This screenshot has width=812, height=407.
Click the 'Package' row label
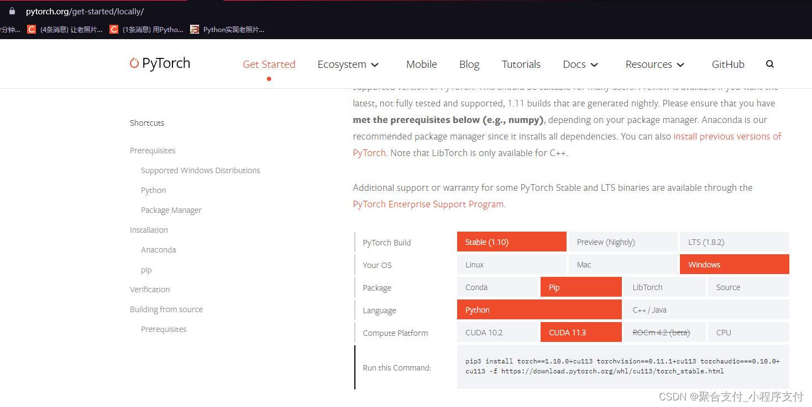[377, 288]
